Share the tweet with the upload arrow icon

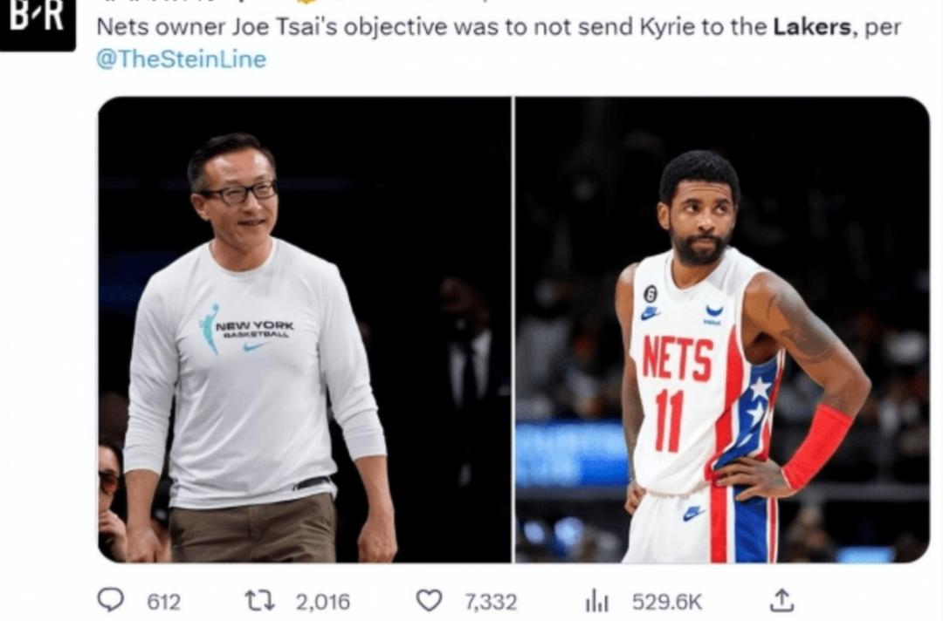tap(781, 600)
